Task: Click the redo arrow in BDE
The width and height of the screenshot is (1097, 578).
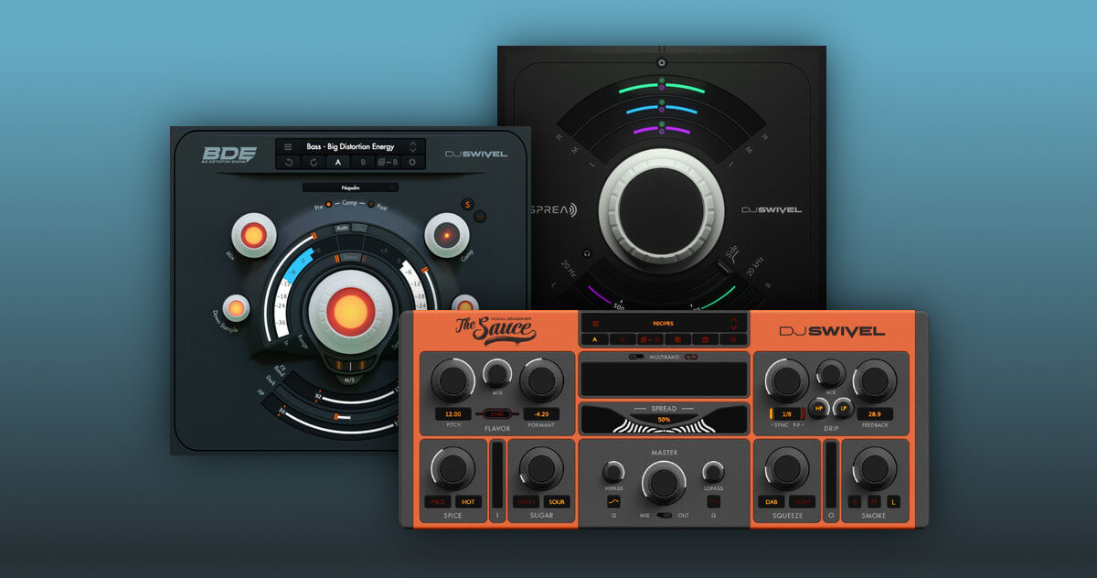Action: 314,163
